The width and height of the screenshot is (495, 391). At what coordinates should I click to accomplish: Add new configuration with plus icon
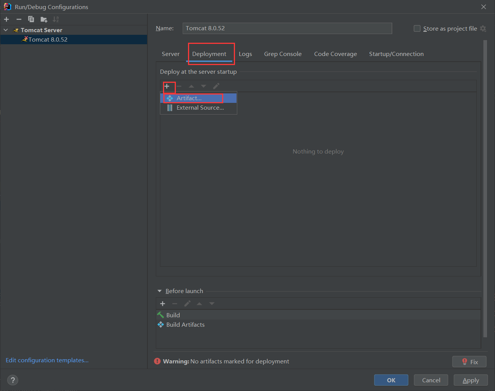[6, 19]
